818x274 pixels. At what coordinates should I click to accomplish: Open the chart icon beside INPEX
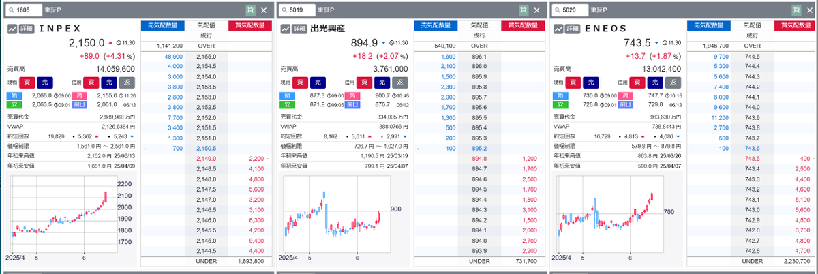pos(12,29)
